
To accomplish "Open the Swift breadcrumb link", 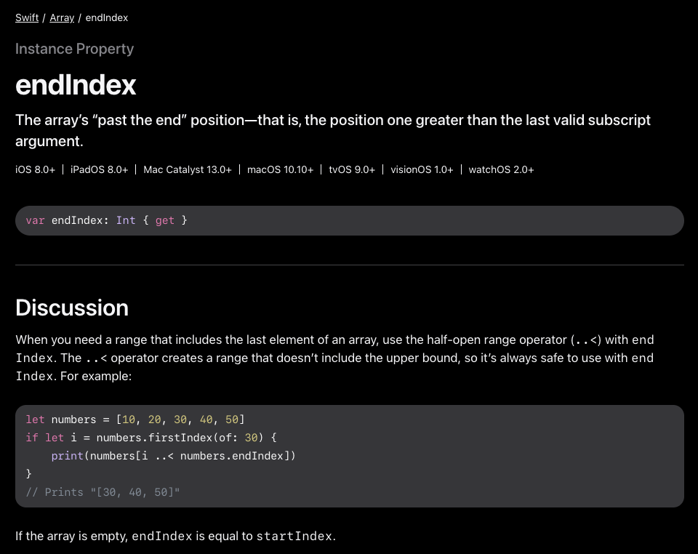I will (27, 17).
